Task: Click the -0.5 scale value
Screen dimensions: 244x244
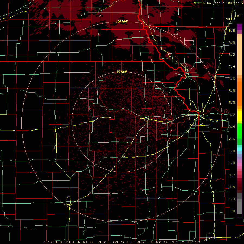Action: (x=231, y=187)
